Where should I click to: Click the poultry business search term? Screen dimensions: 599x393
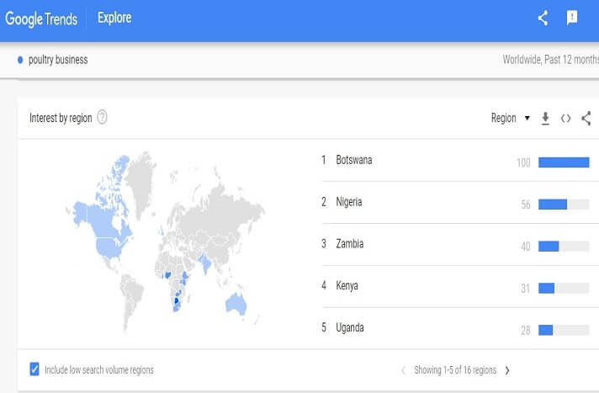pyautogui.click(x=58, y=60)
